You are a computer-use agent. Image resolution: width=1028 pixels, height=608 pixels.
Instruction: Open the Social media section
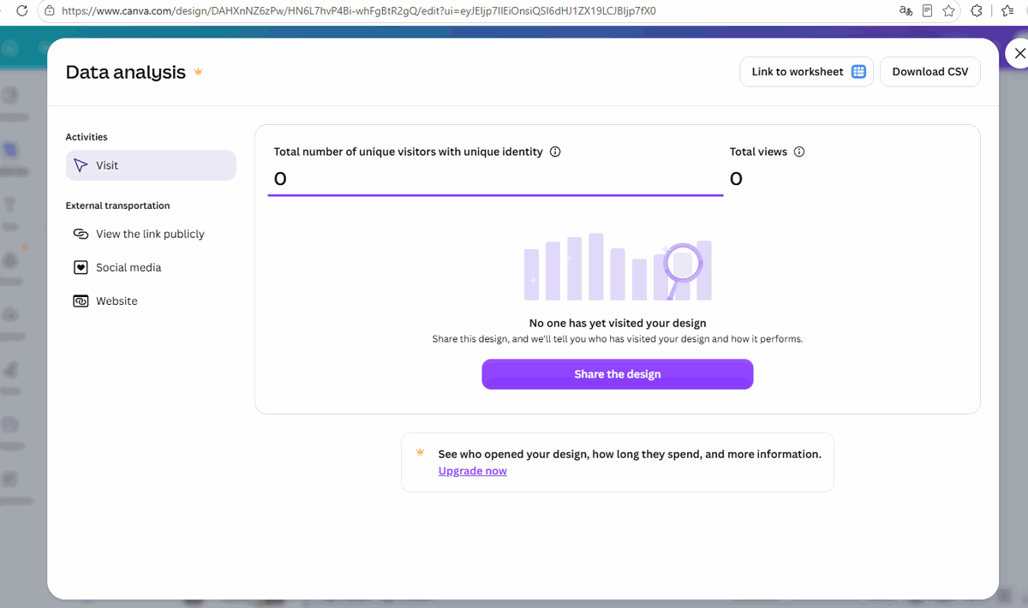coord(151,267)
